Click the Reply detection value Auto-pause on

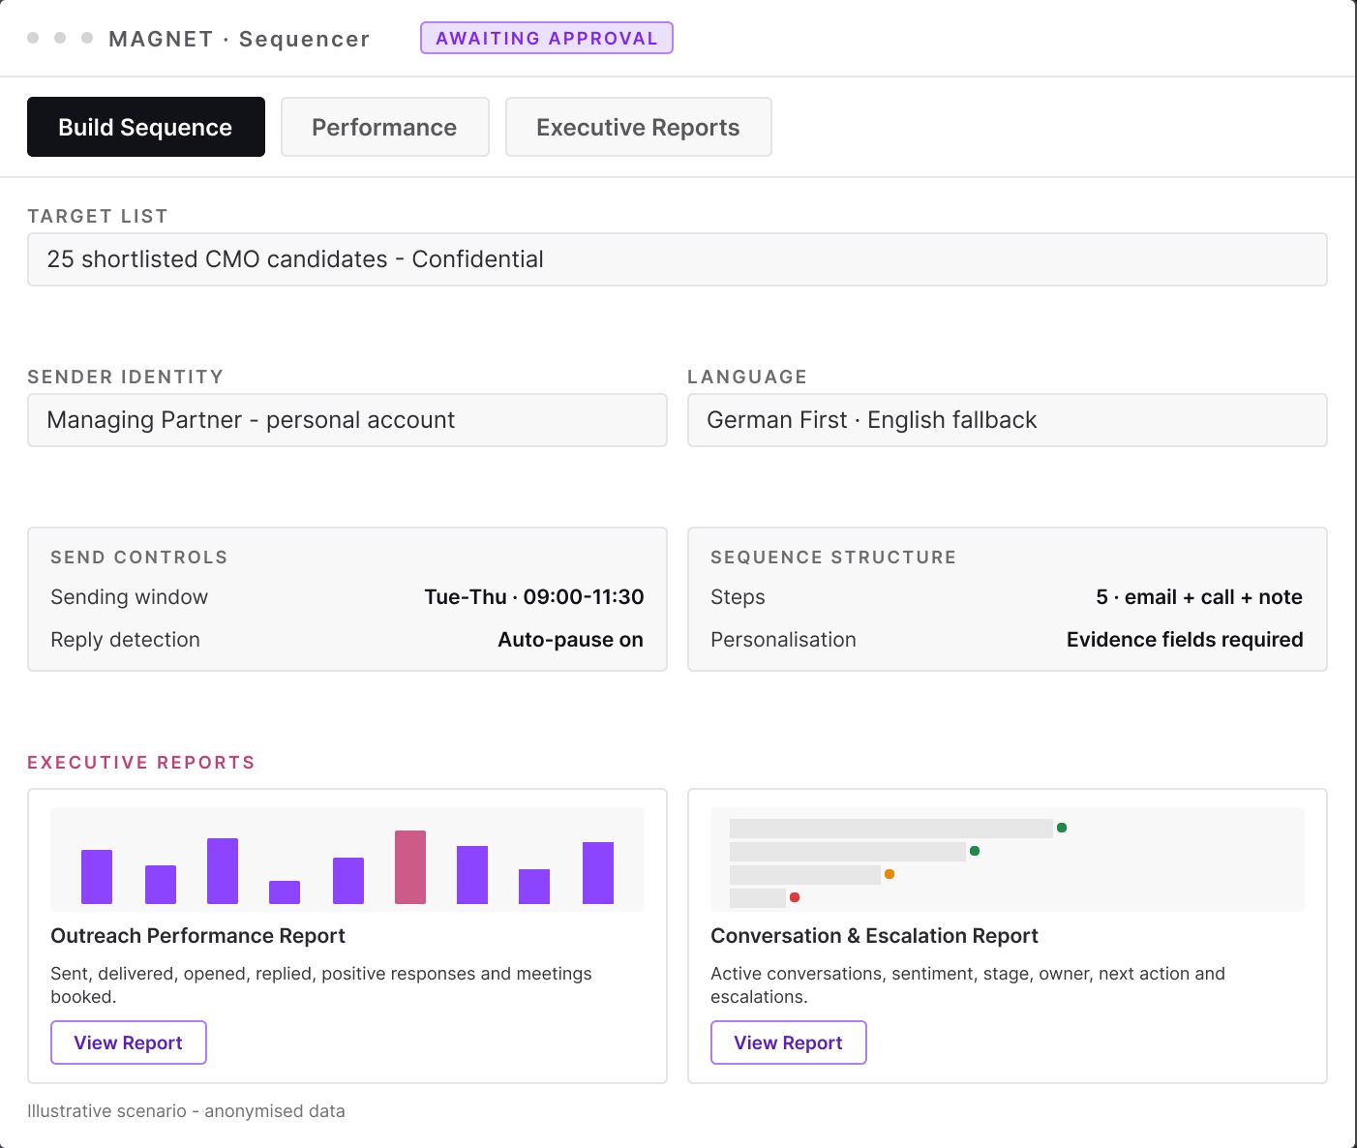[x=571, y=640]
